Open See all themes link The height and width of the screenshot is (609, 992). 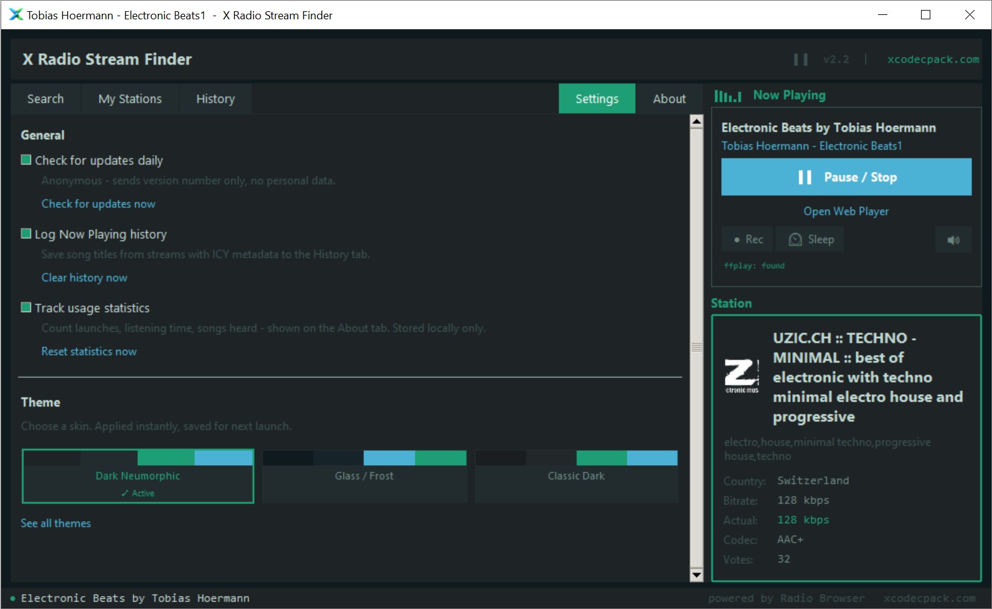click(56, 523)
